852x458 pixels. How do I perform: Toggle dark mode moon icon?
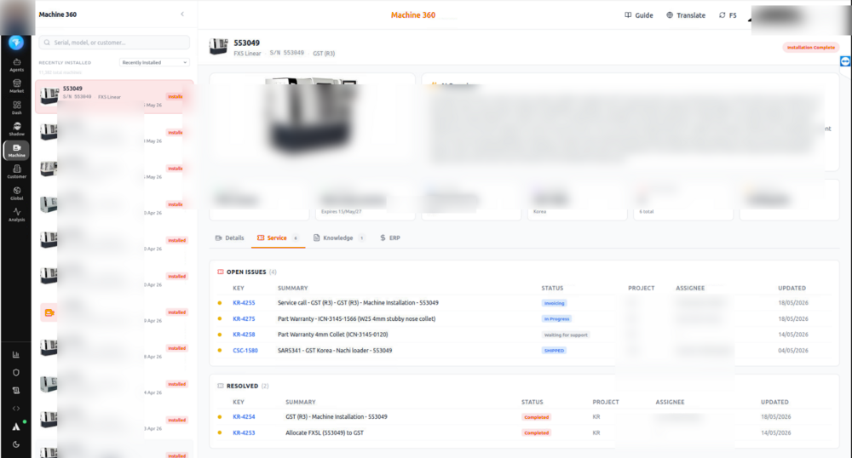coord(15,444)
